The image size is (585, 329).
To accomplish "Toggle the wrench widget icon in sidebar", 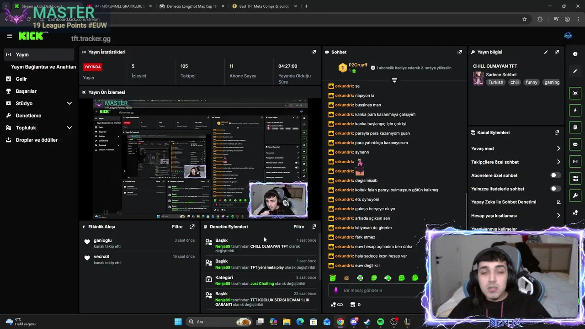I will click(x=575, y=196).
